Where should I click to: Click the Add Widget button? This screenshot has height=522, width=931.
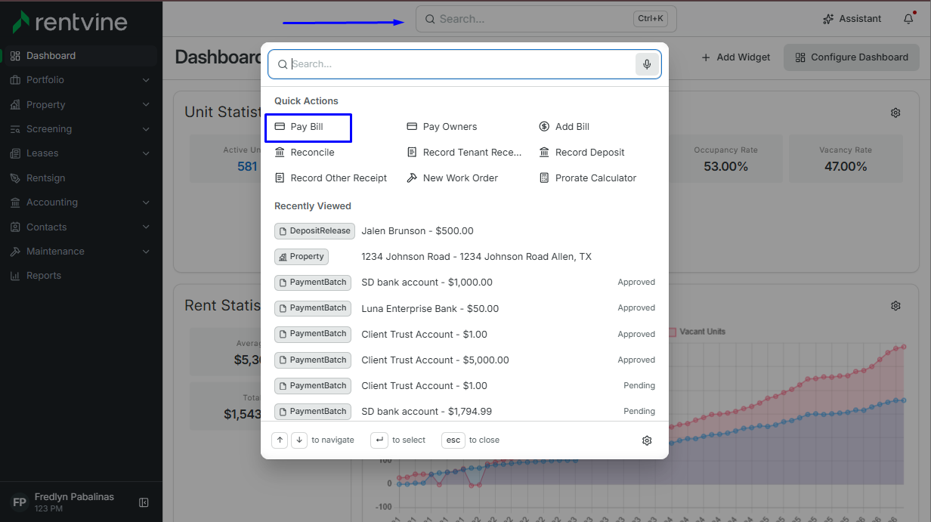pyautogui.click(x=736, y=57)
